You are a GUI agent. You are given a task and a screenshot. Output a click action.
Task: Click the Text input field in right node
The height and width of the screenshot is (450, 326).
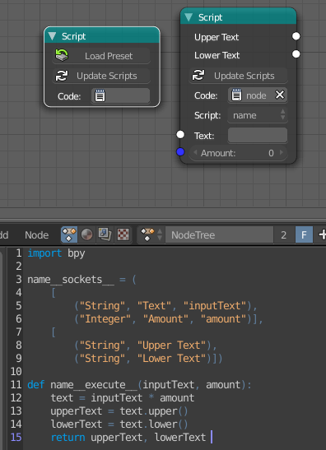(x=258, y=135)
